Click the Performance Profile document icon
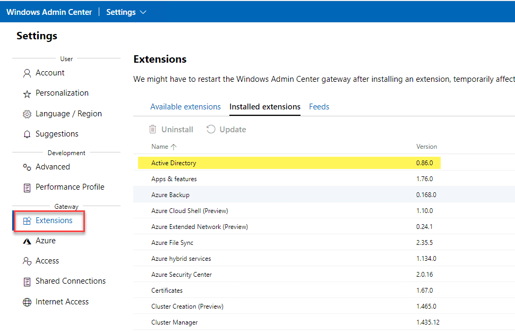The width and height of the screenshot is (515, 332). pos(27,188)
